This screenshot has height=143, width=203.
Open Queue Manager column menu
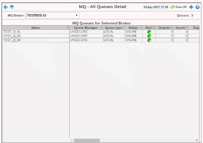coord(101,28)
